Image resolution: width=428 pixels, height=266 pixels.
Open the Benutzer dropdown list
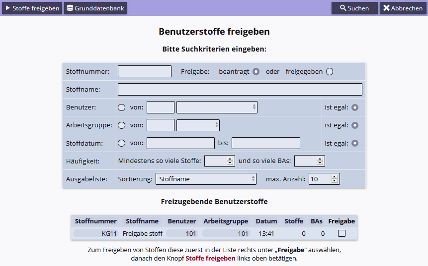point(217,107)
